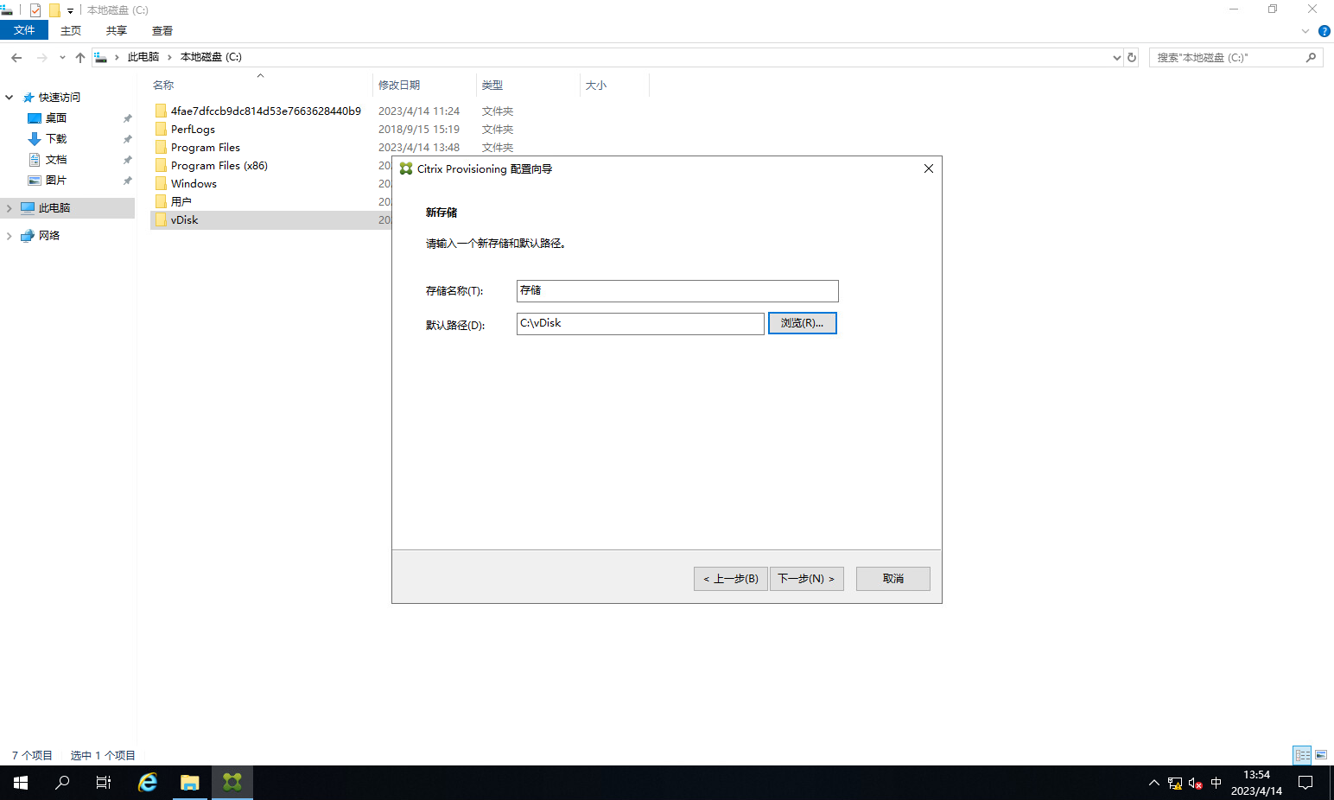Switch to large icons view in status bar
The height and width of the screenshot is (800, 1334).
[1321, 755]
